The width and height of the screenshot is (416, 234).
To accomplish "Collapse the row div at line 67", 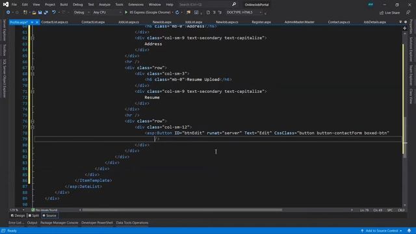I will tap(32, 68).
